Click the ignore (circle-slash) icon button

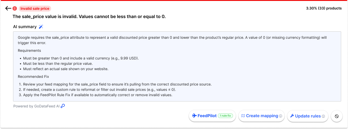pos(337,116)
